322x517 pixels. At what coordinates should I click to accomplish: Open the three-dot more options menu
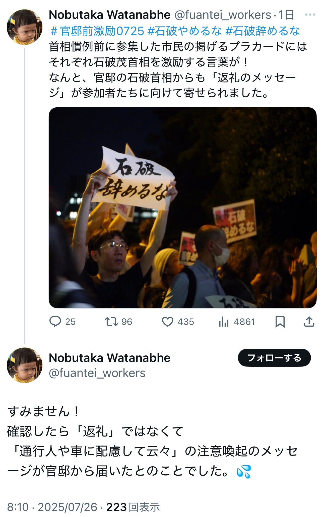[310, 15]
